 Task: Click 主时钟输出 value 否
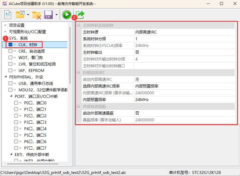coord(184,52)
